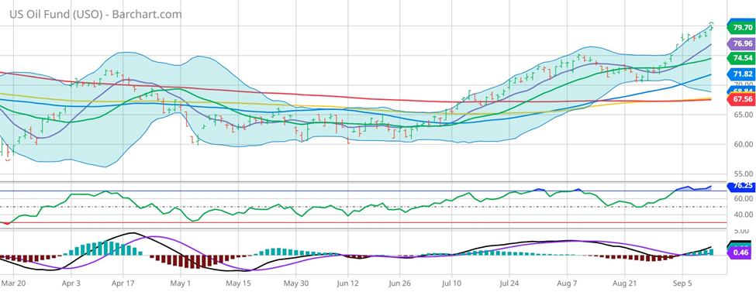The height and width of the screenshot is (292, 756).
Task: Click the May 30 date label
Action: pos(295,283)
